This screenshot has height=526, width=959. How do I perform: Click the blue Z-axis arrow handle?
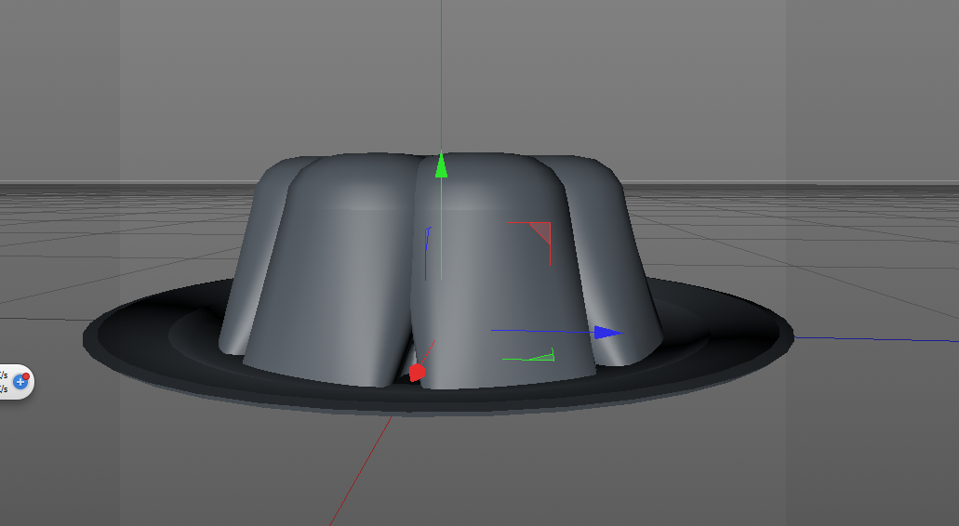(608, 333)
